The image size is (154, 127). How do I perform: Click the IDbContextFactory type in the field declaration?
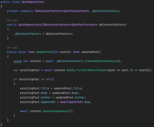(48, 11)
